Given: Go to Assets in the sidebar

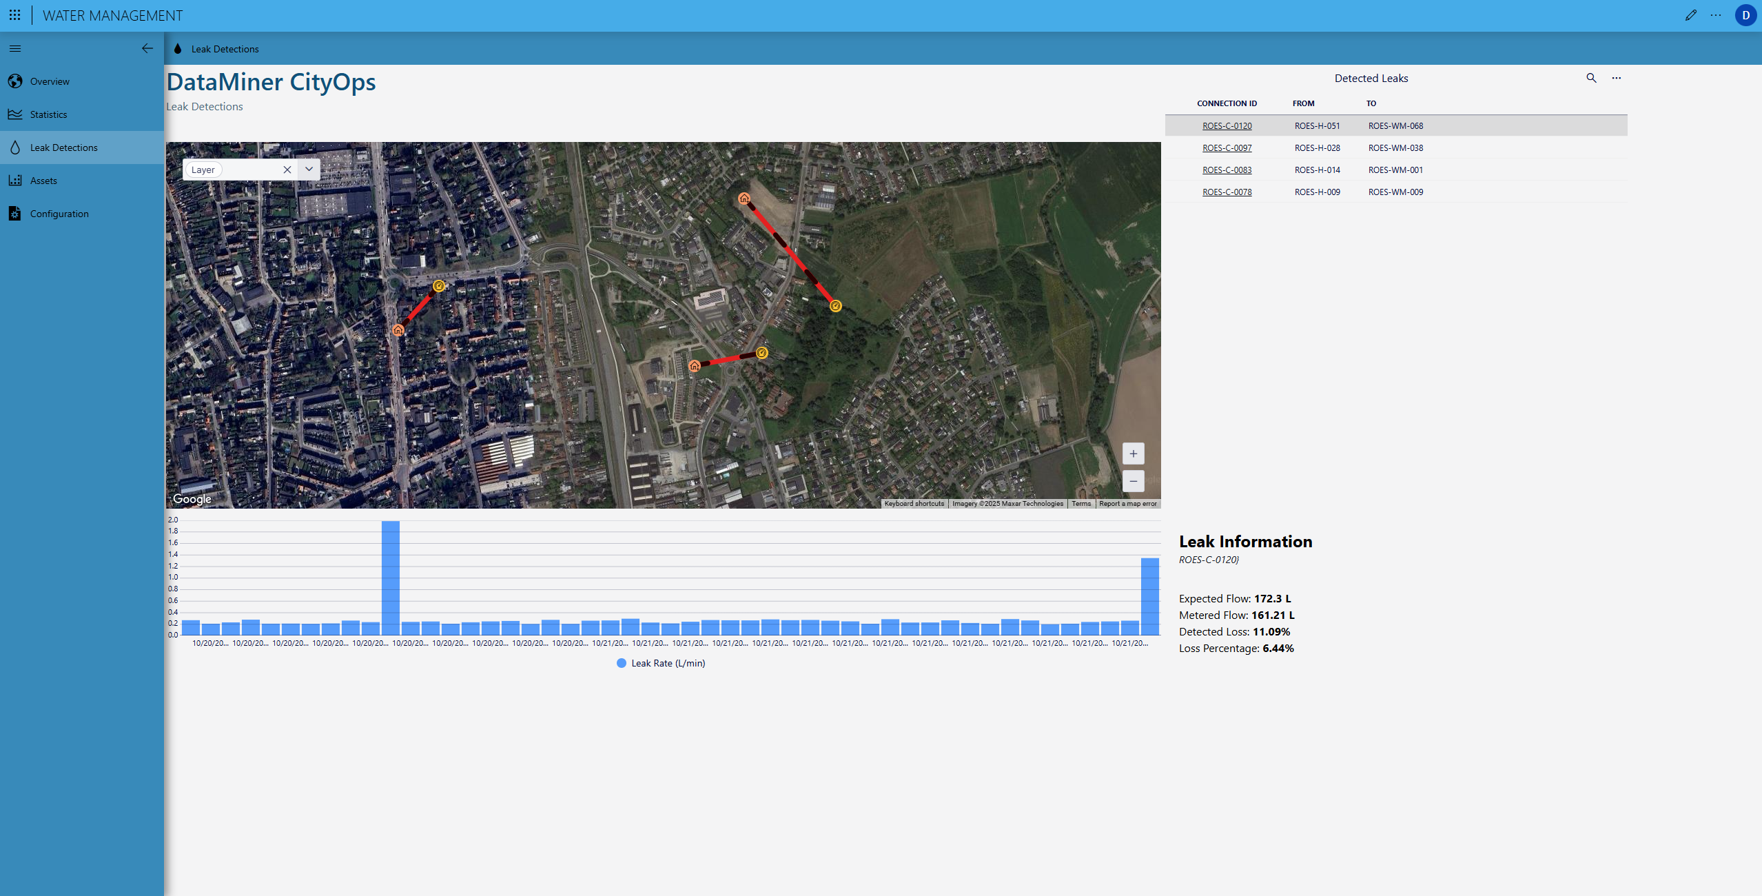Looking at the screenshot, I should (43, 181).
